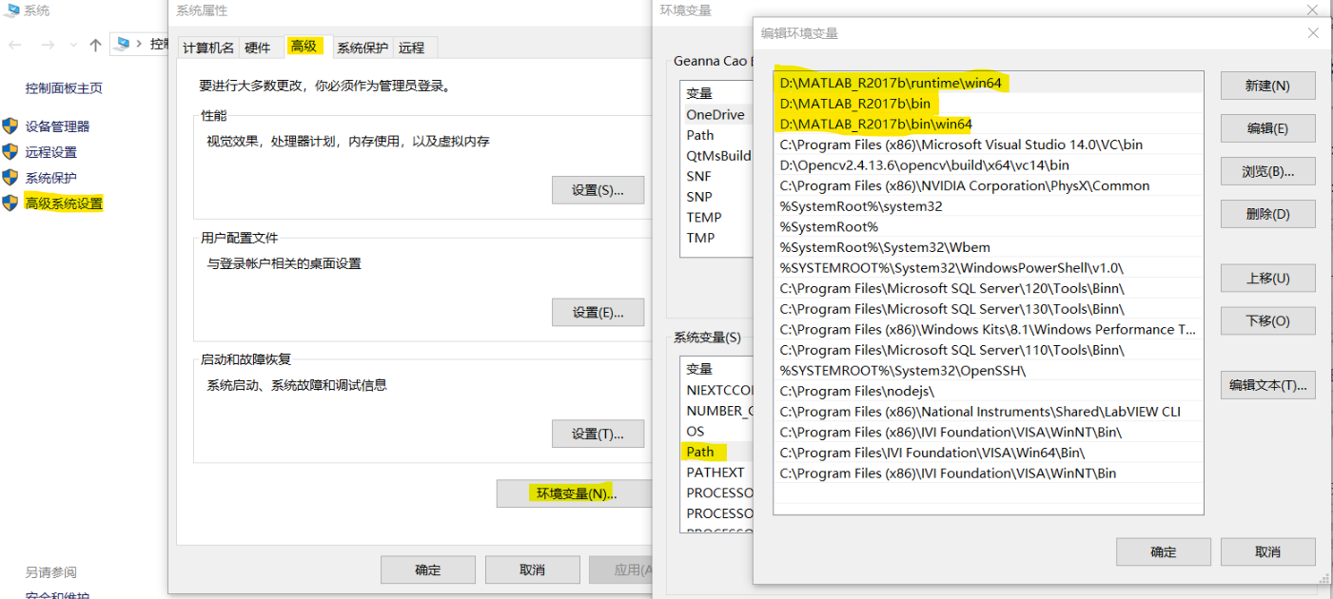Select the highlighted Path variable in 系统变量 list
Image resolution: width=1333 pixels, height=599 pixels.
click(x=701, y=452)
